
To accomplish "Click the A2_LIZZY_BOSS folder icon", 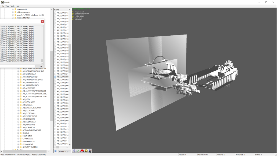I will tap(21, 102).
